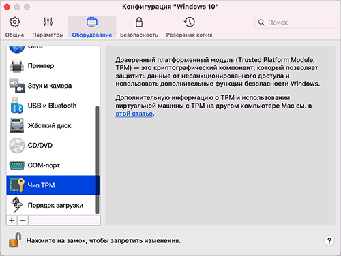Open the Резервная копия tab

point(189,27)
